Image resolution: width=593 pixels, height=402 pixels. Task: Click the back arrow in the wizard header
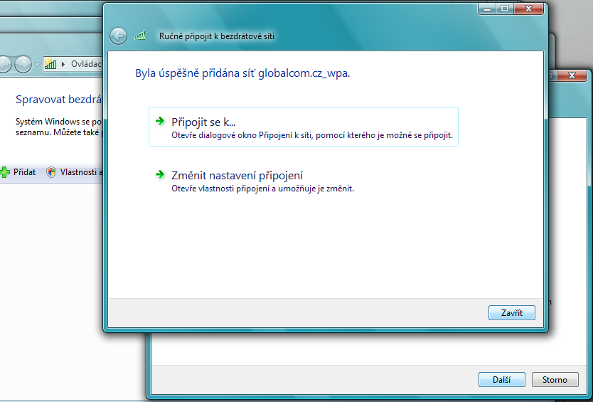point(119,35)
